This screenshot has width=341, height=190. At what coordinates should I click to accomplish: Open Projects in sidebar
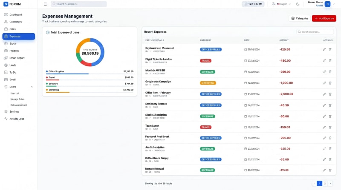[18, 51]
